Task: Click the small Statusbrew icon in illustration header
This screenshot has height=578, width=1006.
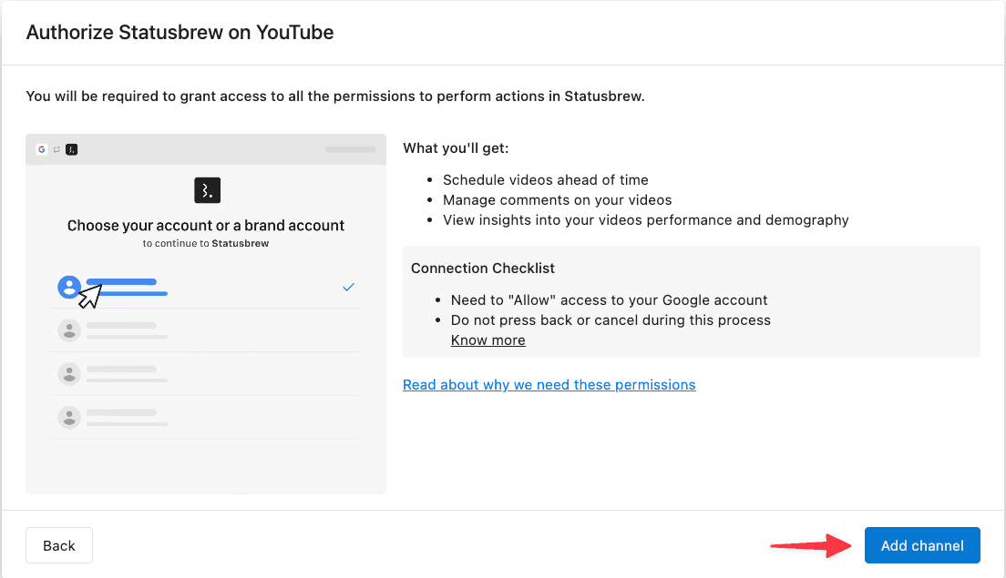Action: [x=72, y=149]
